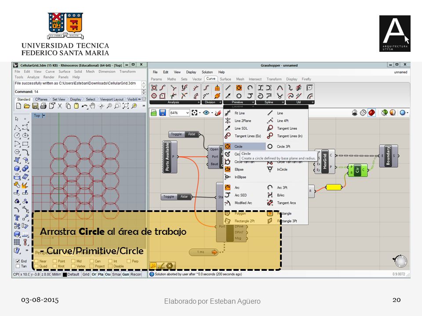Viewport: 422px width, 316px height.
Task: Open the Top viewport dropdown arrow
Action: coord(44,115)
